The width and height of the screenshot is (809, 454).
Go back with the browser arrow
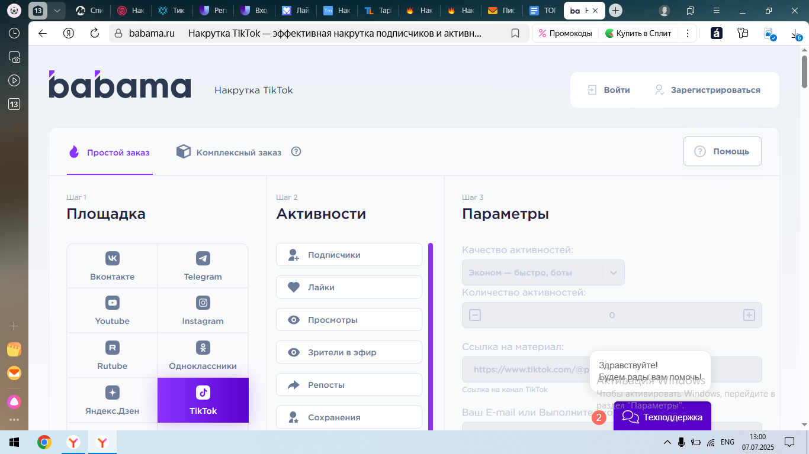pyautogui.click(x=43, y=33)
